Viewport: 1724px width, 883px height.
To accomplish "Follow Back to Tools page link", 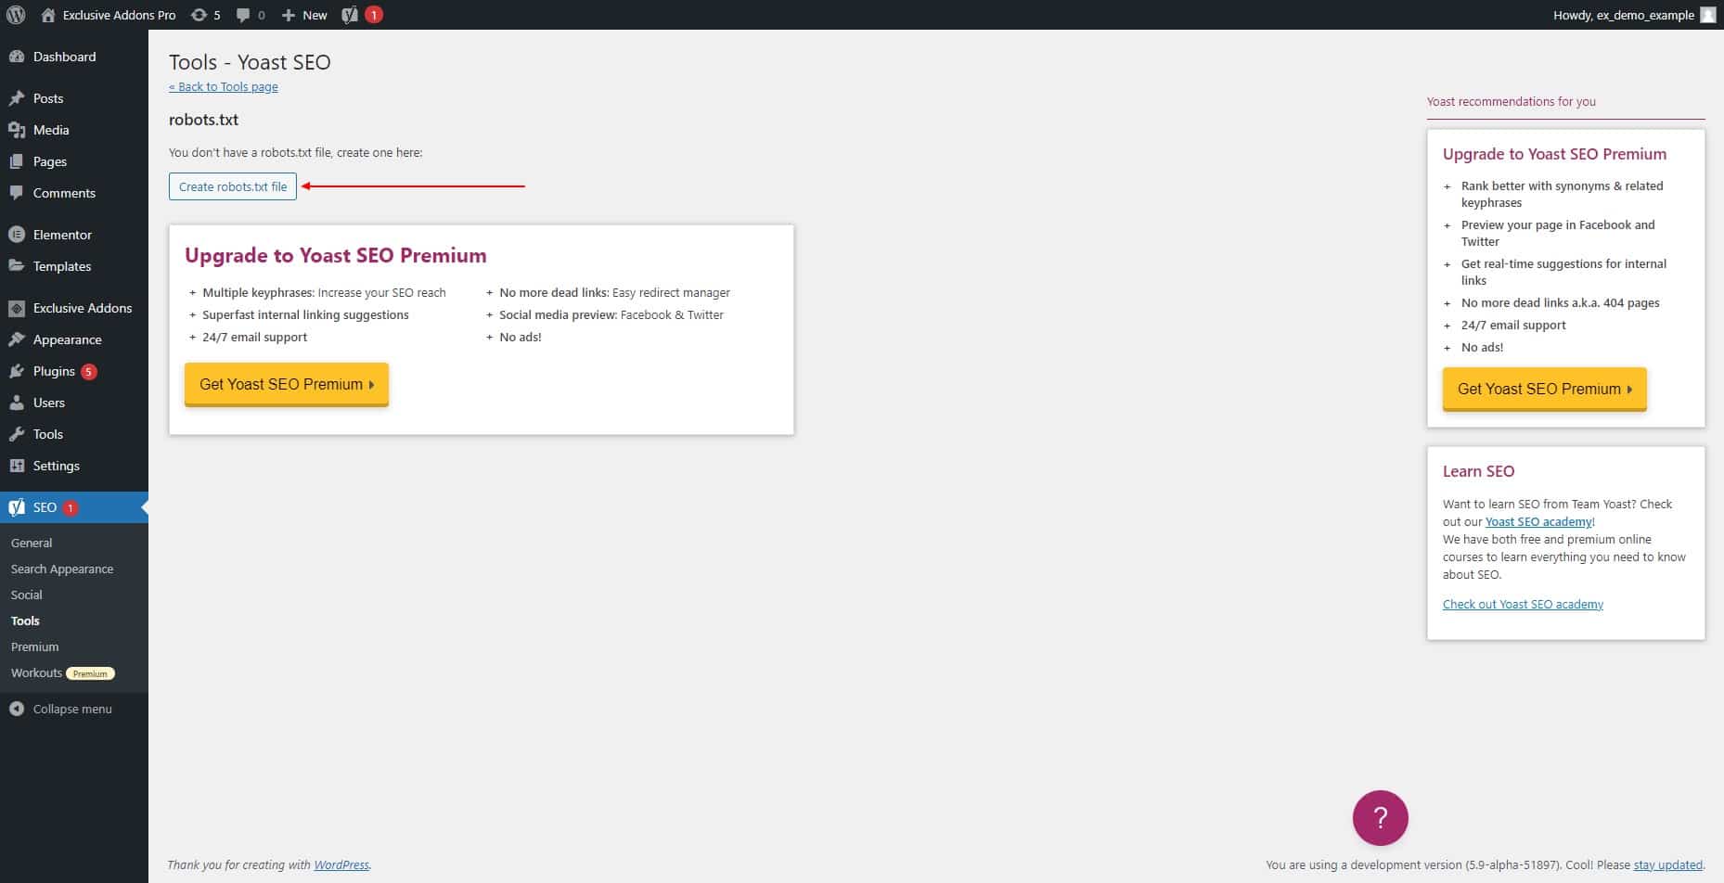I will coord(224,86).
